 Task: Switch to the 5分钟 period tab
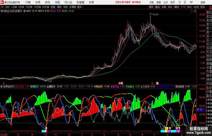(21, 7)
